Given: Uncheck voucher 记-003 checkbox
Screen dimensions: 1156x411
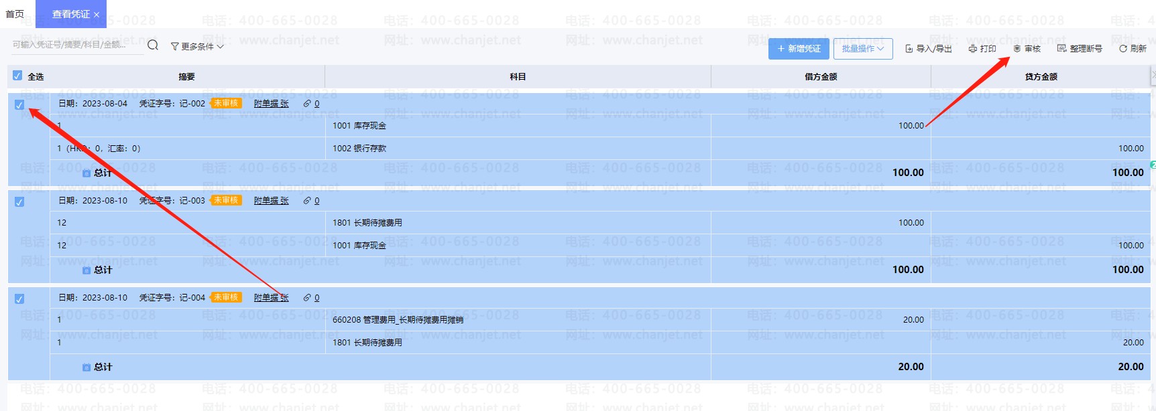Looking at the screenshot, I should click(x=19, y=201).
